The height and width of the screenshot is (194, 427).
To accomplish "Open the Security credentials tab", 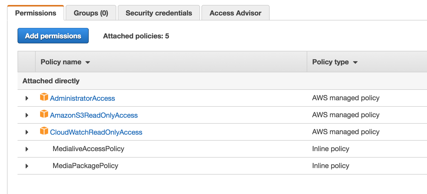I will coord(159,13).
